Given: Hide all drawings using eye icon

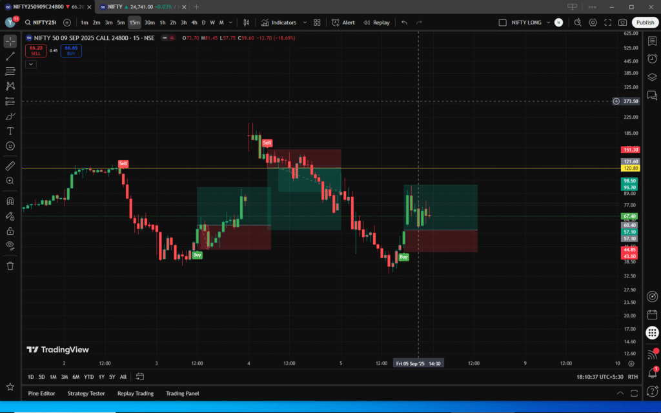Looking at the screenshot, I should click(10, 245).
